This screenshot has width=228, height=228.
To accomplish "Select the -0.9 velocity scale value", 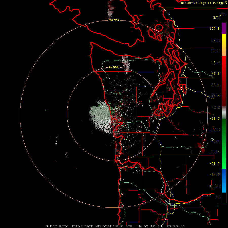I will (216, 107).
